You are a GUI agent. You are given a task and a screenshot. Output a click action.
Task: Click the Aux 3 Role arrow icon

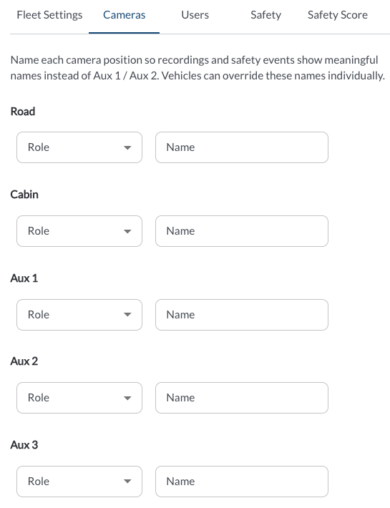pyautogui.click(x=127, y=482)
